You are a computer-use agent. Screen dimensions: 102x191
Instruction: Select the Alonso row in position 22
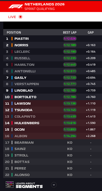tap(52, 175)
